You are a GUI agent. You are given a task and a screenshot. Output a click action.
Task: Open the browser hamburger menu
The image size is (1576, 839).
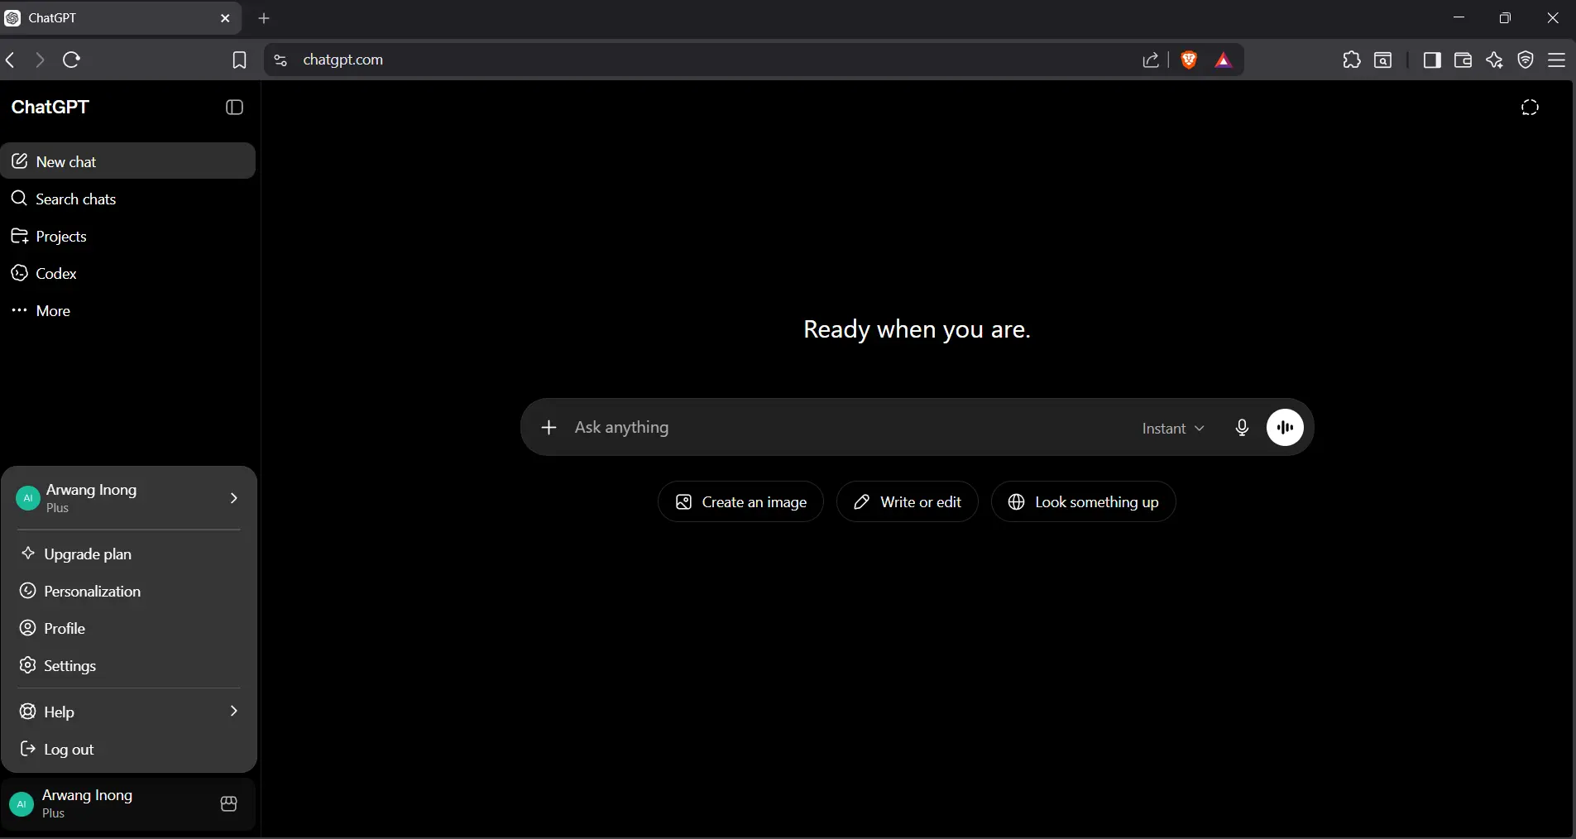pyautogui.click(x=1557, y=60)
